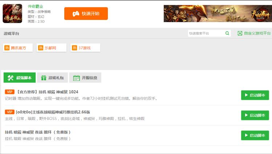Click the gift box icon on 游戏礼包
The height and width of the screenshot is (154, 272).
tap(44, 78)
